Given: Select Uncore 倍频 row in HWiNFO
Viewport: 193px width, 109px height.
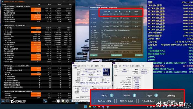Looking at the screenshot, I should (37, 62).
